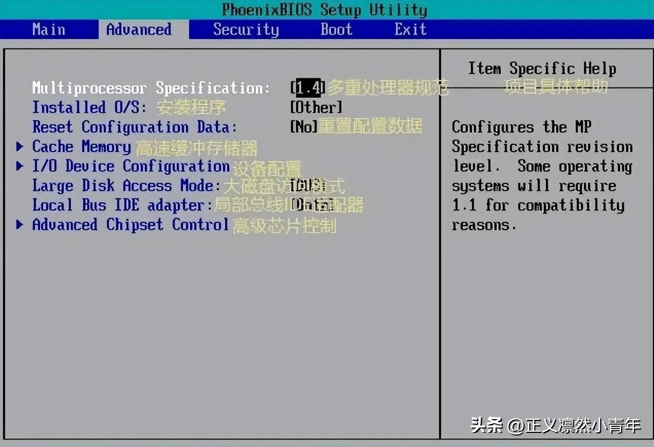
Task: Change the Installed O/S value [Other]
Action: click(316, 107)
